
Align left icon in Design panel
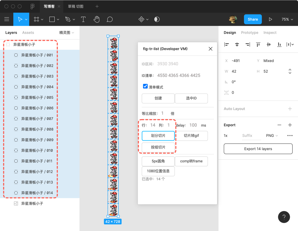[x=226, y=44]
